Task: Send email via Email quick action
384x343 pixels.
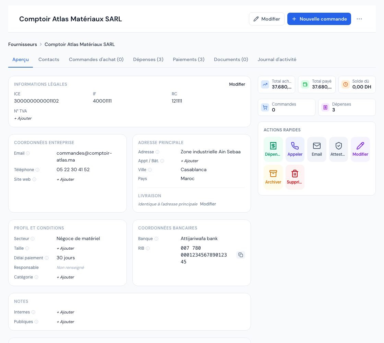Action: pyautogui.click(x=317, y=149)
